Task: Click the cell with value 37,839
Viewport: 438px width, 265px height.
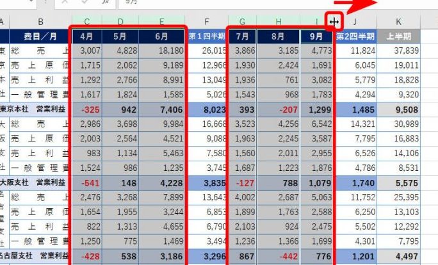Action: [x=398, y=51]
